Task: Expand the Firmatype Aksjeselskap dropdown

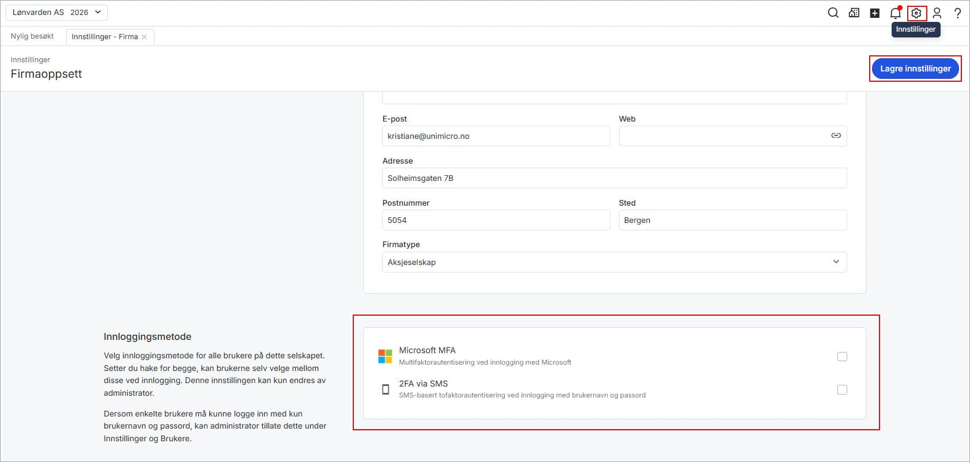Action: tap(614, 262)
